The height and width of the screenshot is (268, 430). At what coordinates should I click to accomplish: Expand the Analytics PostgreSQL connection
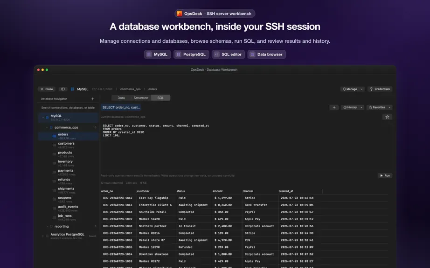click(43, 236)
